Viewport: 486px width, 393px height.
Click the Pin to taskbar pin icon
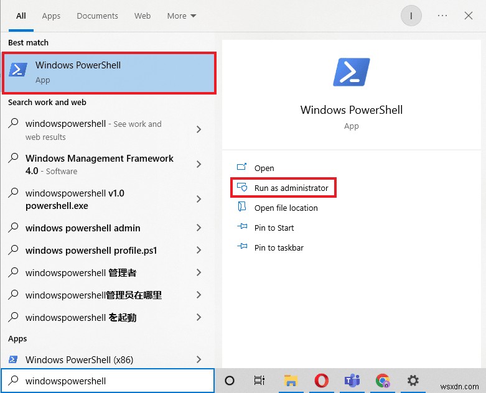pos(242,246)
